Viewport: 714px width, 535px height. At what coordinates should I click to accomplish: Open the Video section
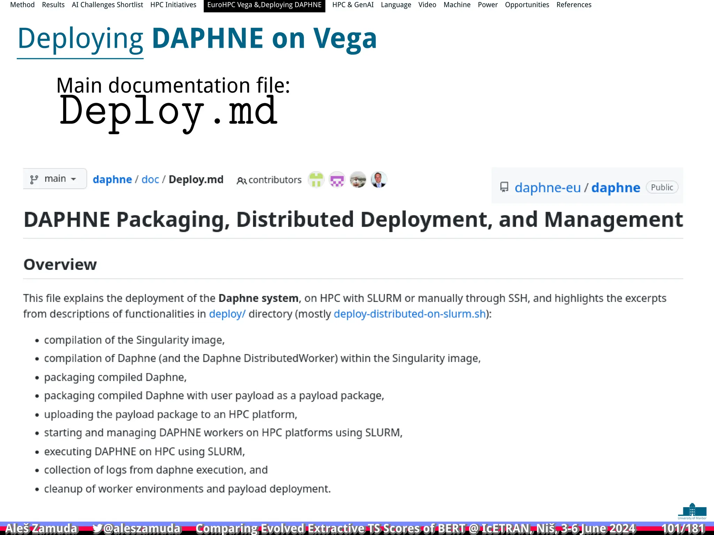click(x=427, y=5)
